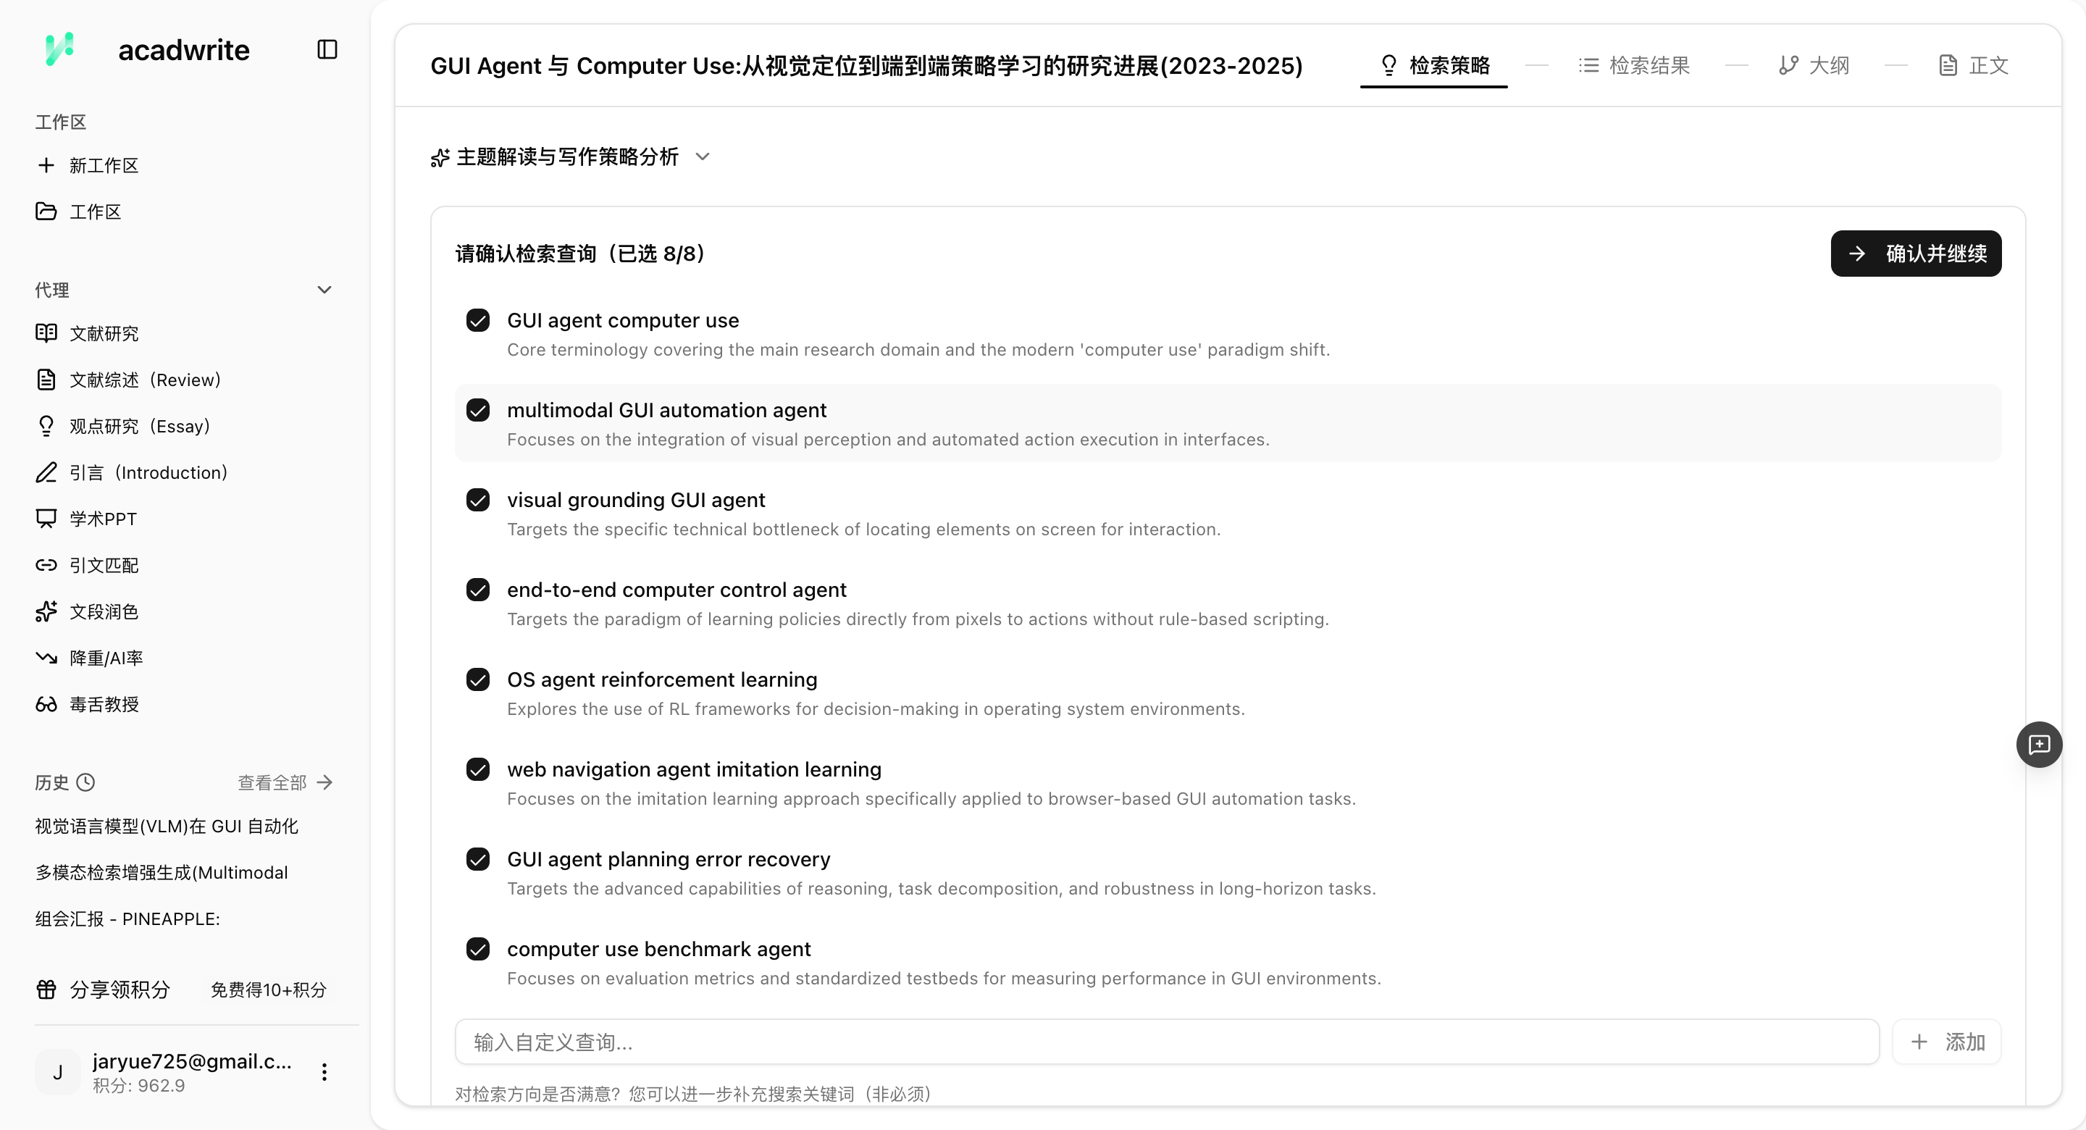2086x1130 pixels.
Task: Click the 文段润色 sparkle icon
Action: pyautogui.click(x=46, y=611)
